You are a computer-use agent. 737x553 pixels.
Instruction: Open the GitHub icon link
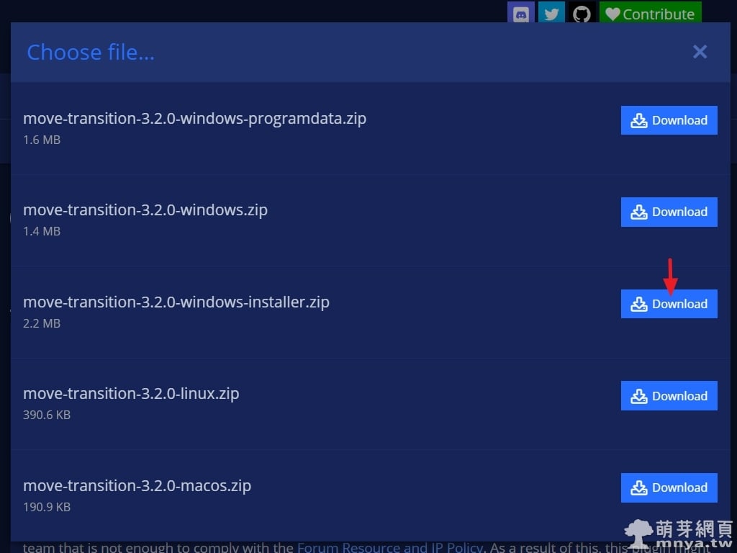coord(582,13)
